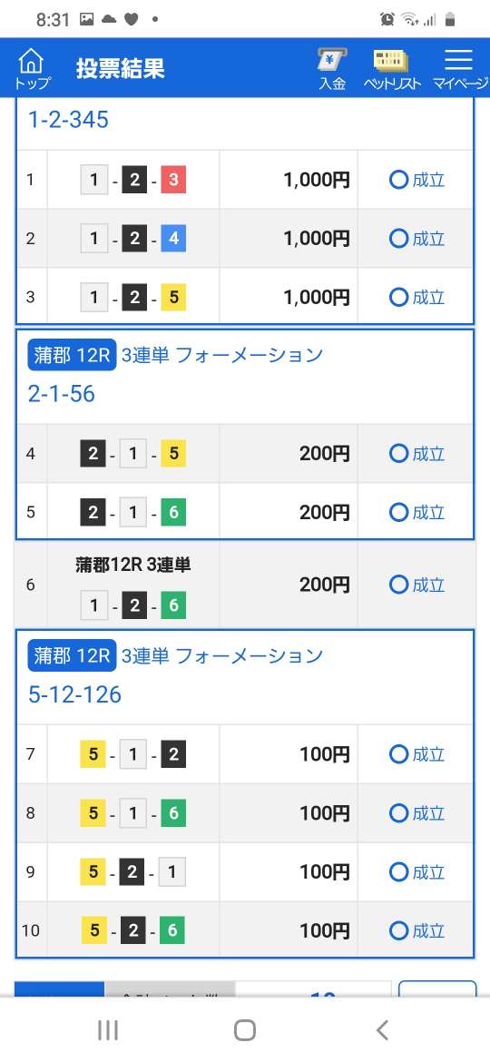Select the 5-2-6 bet in row 10
This screenshot has height=1062, width=490.
point(133,930)
